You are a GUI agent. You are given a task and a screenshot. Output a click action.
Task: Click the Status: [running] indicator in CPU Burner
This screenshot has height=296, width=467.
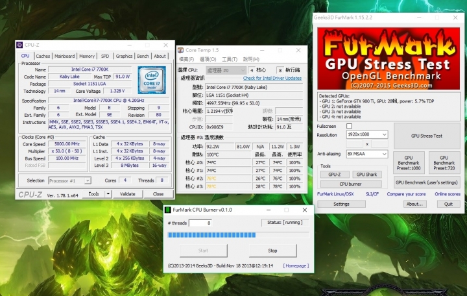(285, 223)
